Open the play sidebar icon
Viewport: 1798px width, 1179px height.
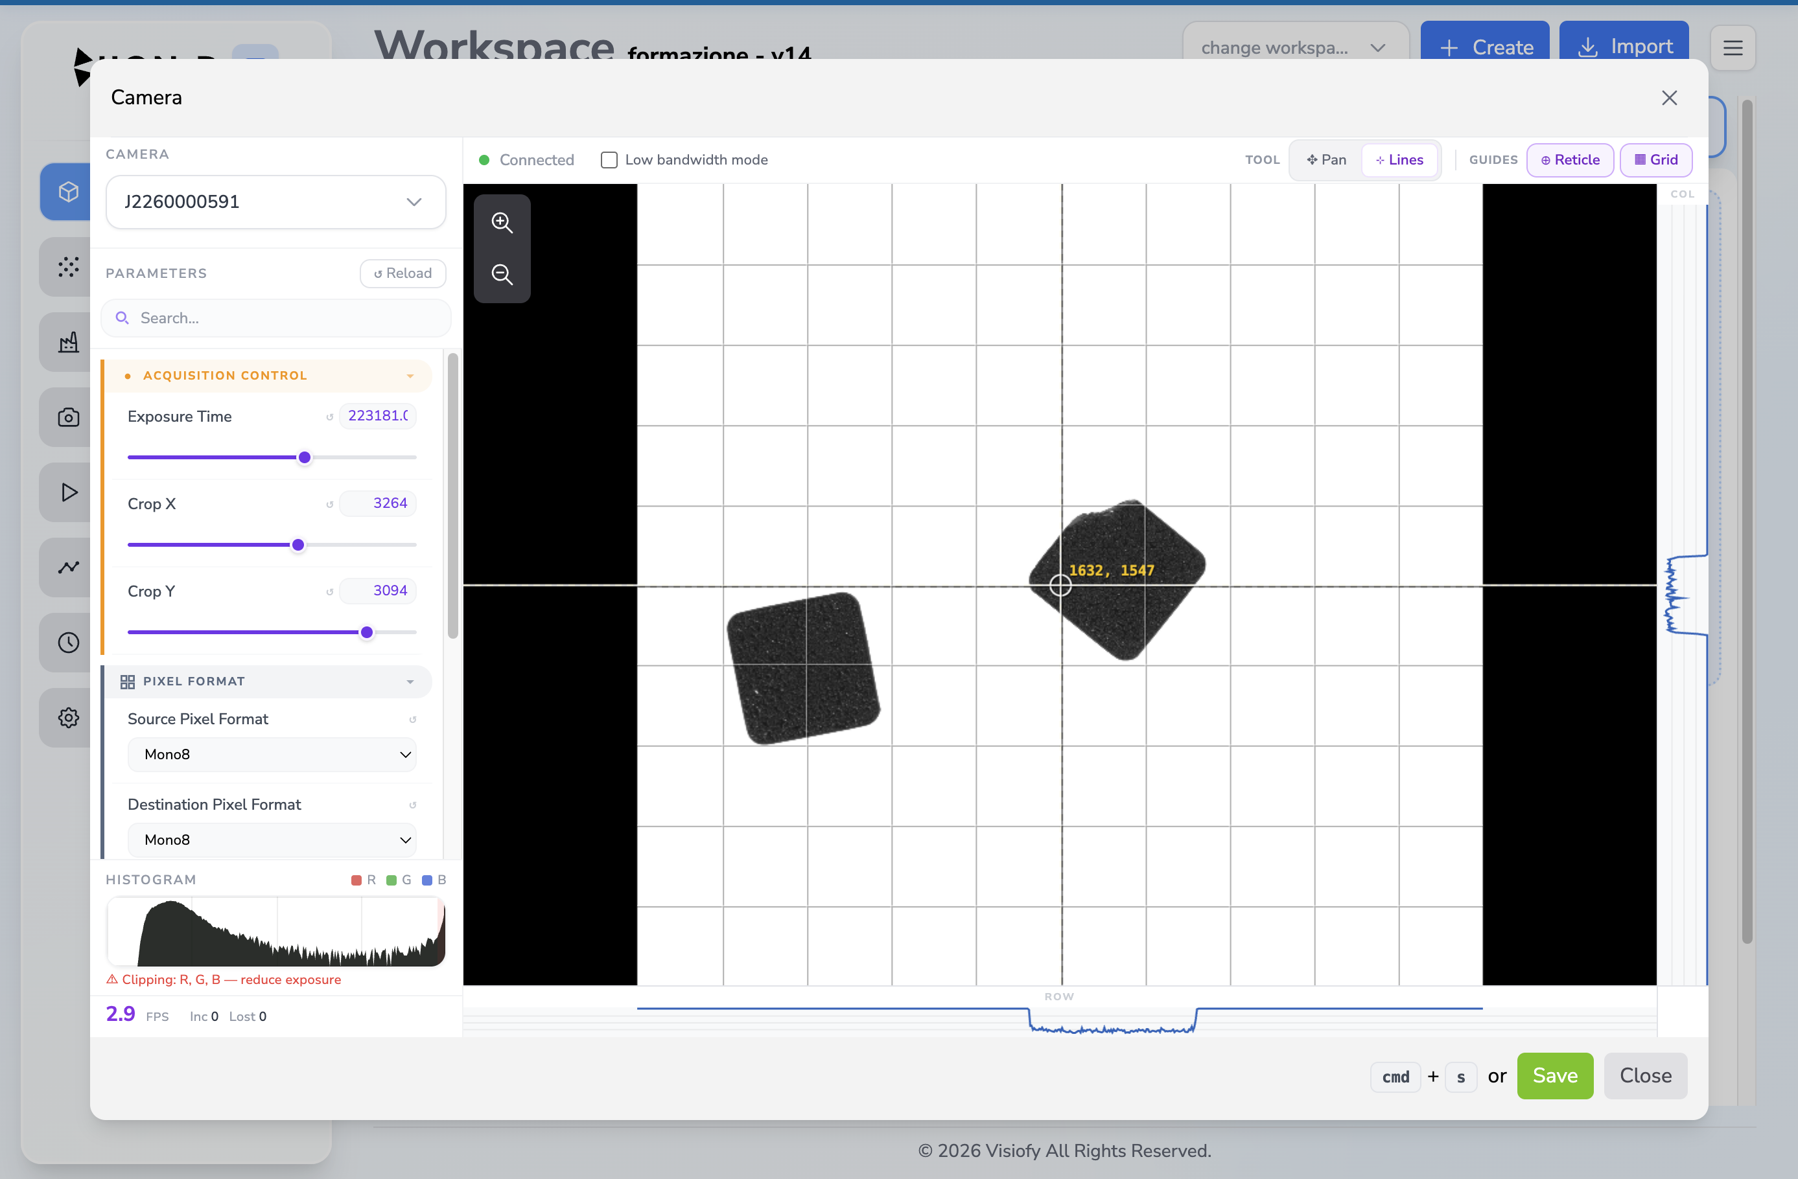coord(68,492)
